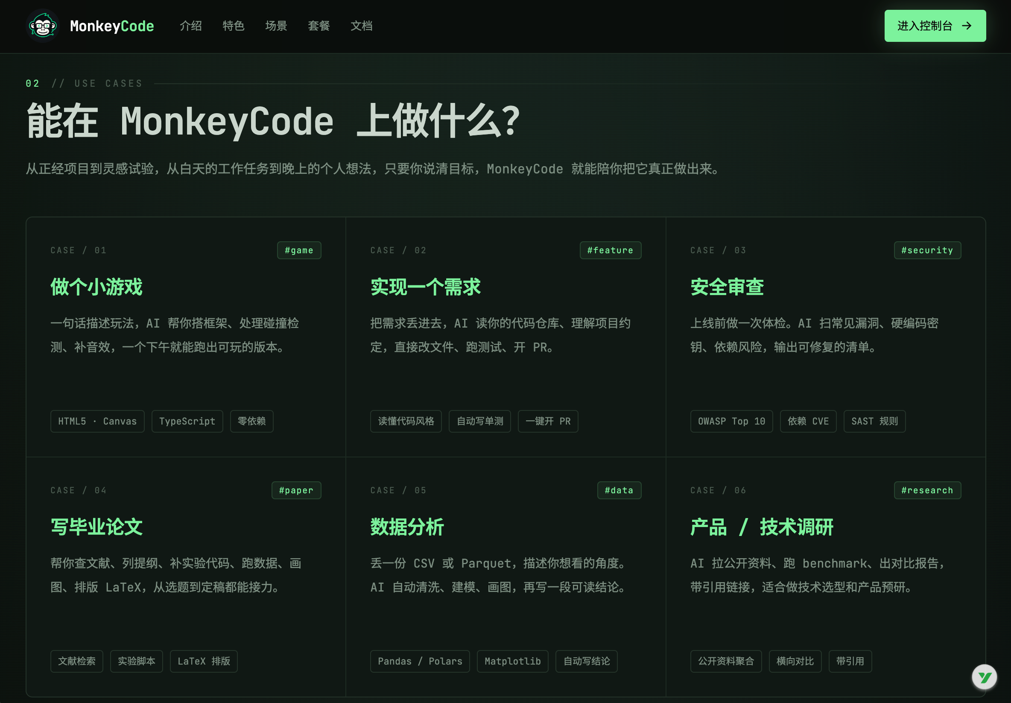Click the 进入控制台 button
Image resolution: width=1011 pixels, height=703 pixels.
(935, 26)
